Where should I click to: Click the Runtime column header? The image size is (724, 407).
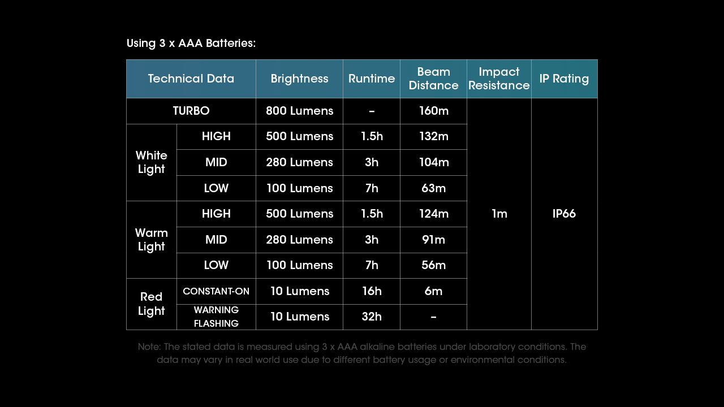[x=372, y=79]
